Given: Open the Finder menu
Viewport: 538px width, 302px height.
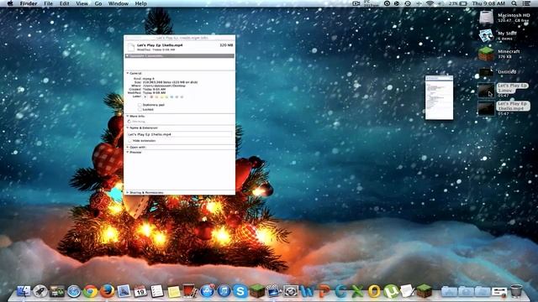Looking at the screenshot, I should 28,3.
